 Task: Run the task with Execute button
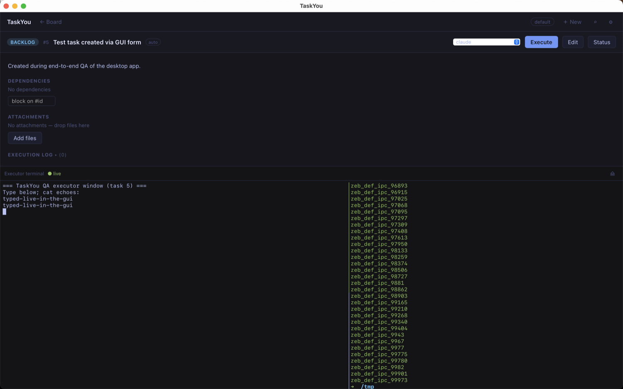pyautogui.click(x=541, y=42)
